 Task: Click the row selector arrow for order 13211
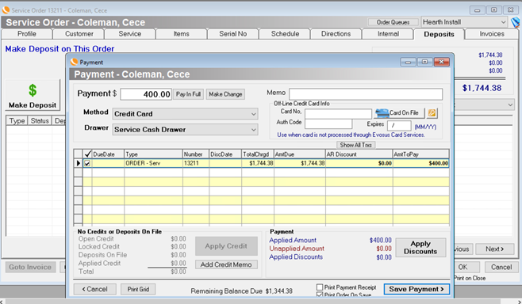[x=79, y=163]
